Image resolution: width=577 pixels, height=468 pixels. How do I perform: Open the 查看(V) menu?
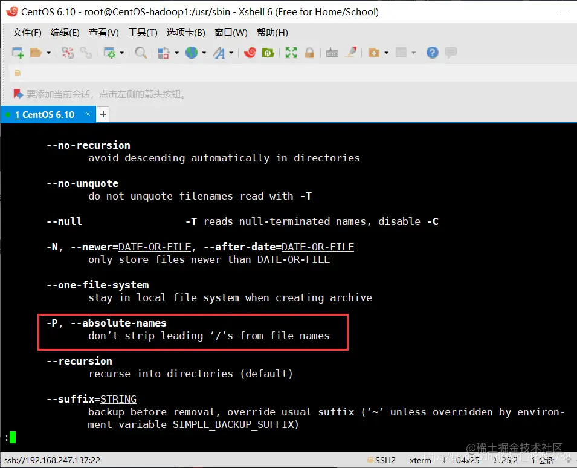(x=104, y=33)
